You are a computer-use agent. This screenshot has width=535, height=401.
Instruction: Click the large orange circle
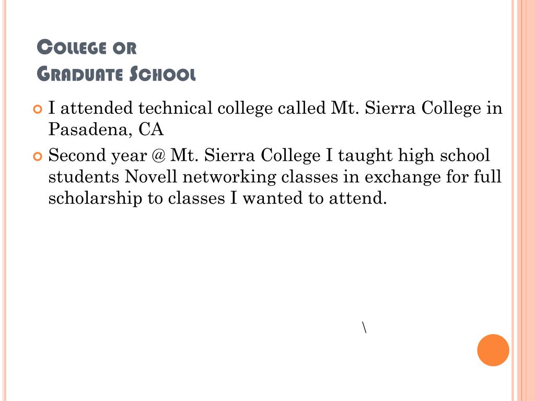(x=493, y=350)
